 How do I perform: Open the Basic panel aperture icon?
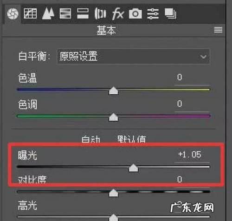13,13
